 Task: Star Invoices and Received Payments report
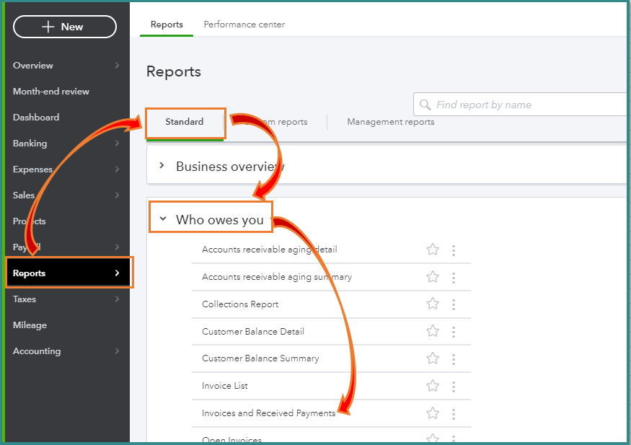433,413
